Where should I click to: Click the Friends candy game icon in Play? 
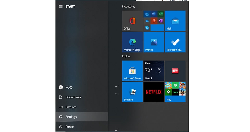pyautogui.click(x=182, y=85)
